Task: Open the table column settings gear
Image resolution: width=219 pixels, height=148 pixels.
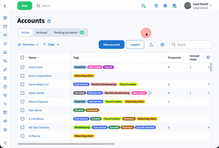Action: (208, 57)
